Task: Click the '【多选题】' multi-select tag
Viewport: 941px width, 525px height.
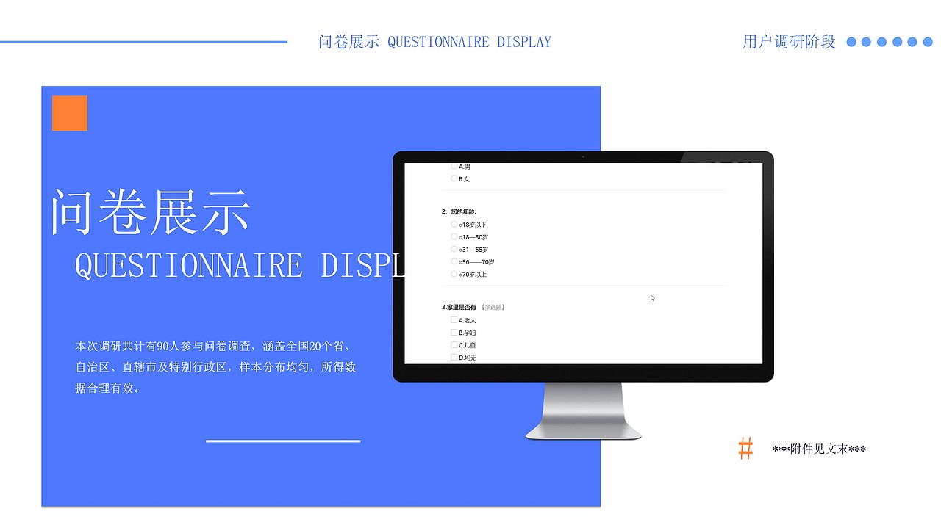Action: click(x=493, y=307)
